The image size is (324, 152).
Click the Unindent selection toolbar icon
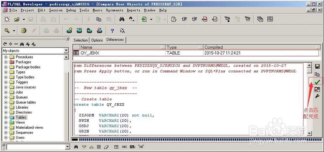[194, 19]
